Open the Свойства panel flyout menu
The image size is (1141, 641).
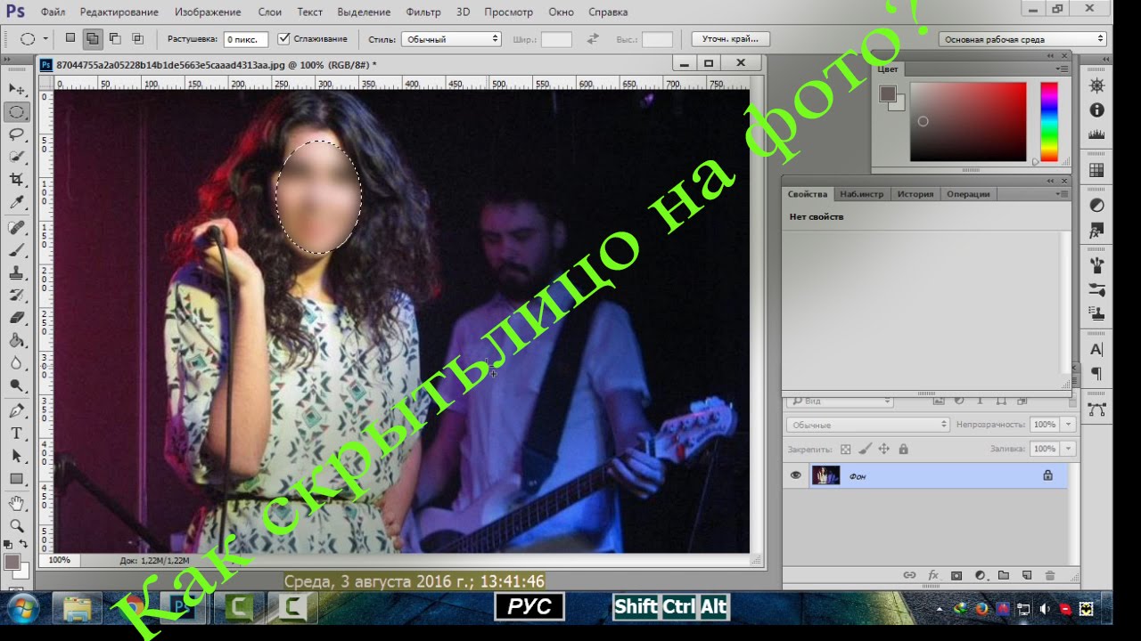[1062, 194]
